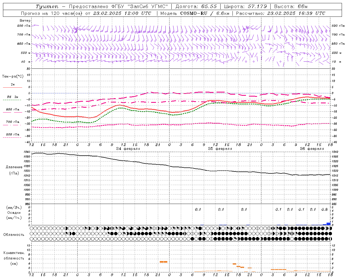Click the '25 февраля' date label

pos(220,149)
